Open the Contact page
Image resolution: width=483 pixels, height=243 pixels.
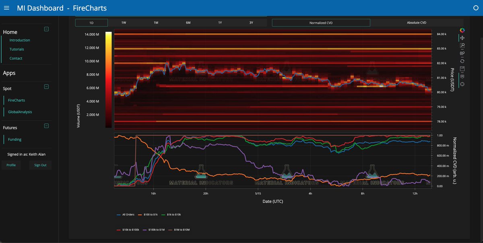coord(16,58)
